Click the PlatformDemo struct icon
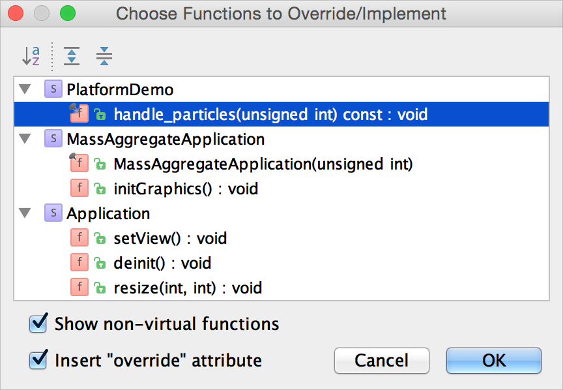The width and height of the screenshot is (563, 390). pos(53,89)
